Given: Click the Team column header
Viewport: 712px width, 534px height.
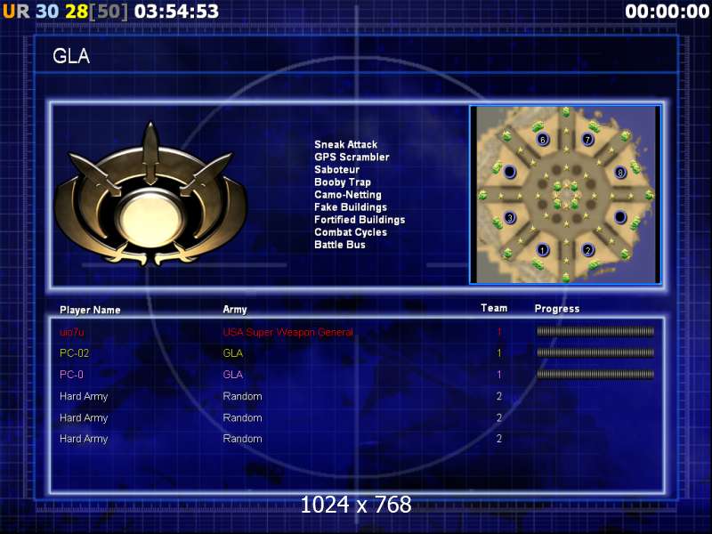Looking at the screenshot, I should point(494,308).
